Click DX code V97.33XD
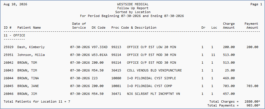Image resolution: width=265 pixels, height=109 pixels. coord(100,47)
